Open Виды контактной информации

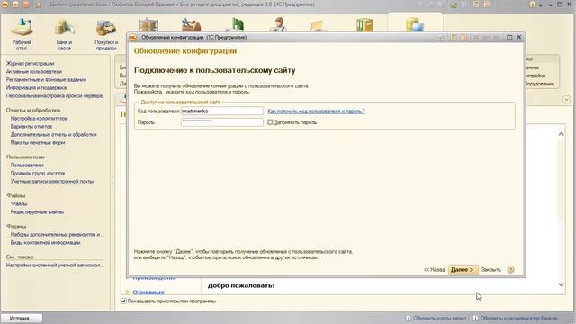45,242
